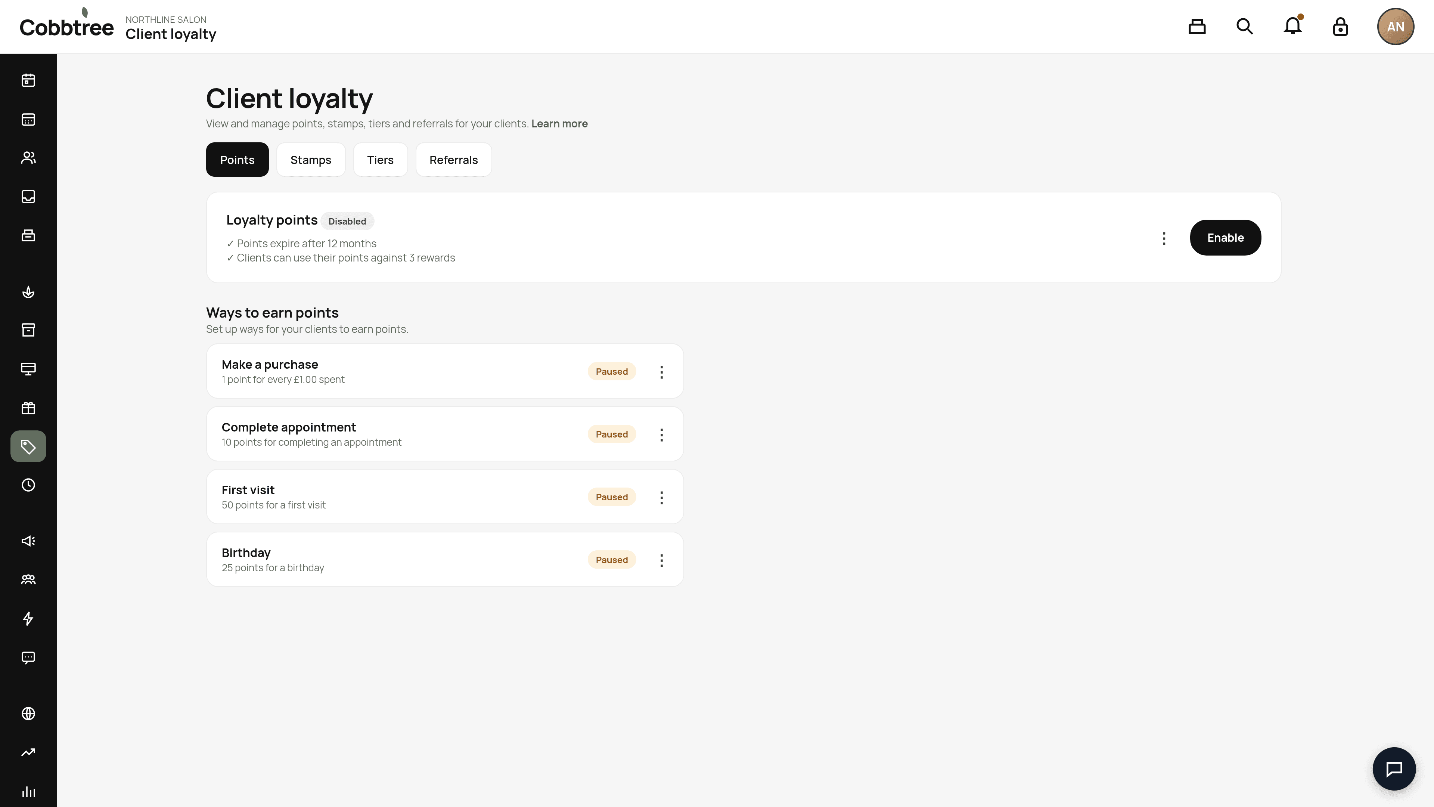Open options menu for Complete appointment
The width and height of the screenshot is (1434, 807).
pos(661,435)
